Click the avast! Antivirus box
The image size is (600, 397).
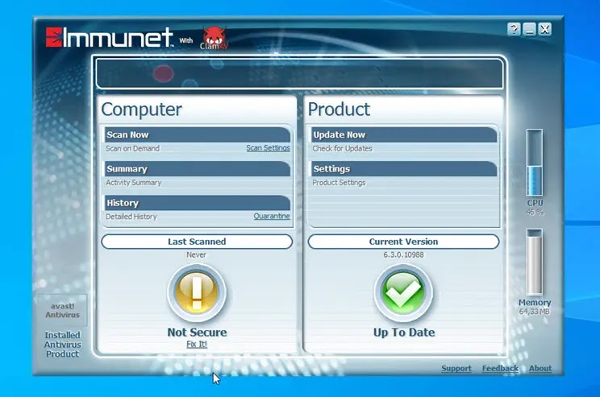[x=62, y=310]
